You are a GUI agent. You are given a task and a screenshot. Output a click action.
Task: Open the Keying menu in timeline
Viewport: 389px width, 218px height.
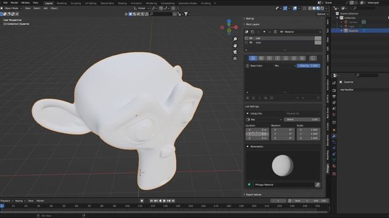click(20, 201)
